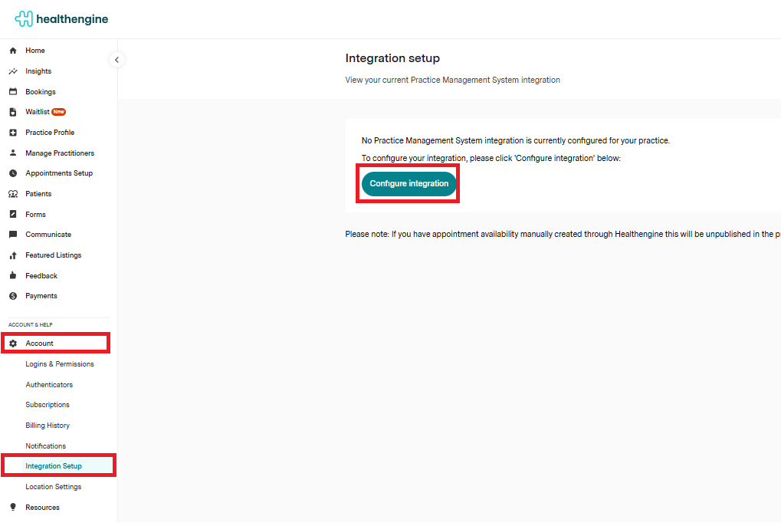Viewport: 781px width, 526px height.
Task: Select Authenticators under Account
Action: pyautogui.click(x=49, y=385)
